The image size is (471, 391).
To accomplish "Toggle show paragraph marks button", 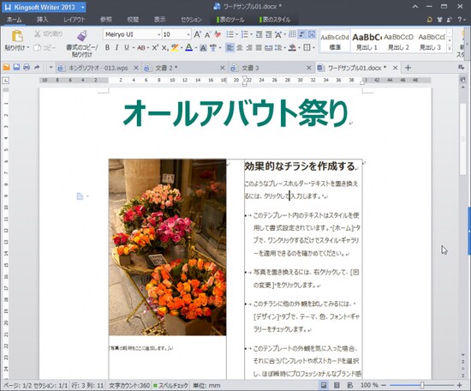I will [301, 34].
